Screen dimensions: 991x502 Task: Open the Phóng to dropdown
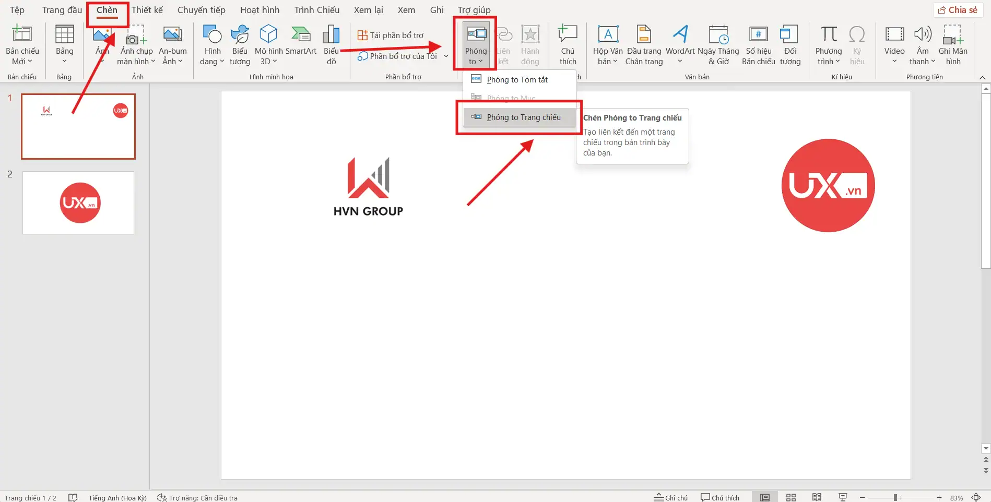(475, 44)
